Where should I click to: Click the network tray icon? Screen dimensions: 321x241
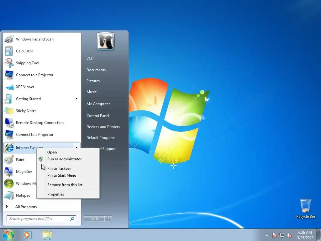click(x=282, y=235)
